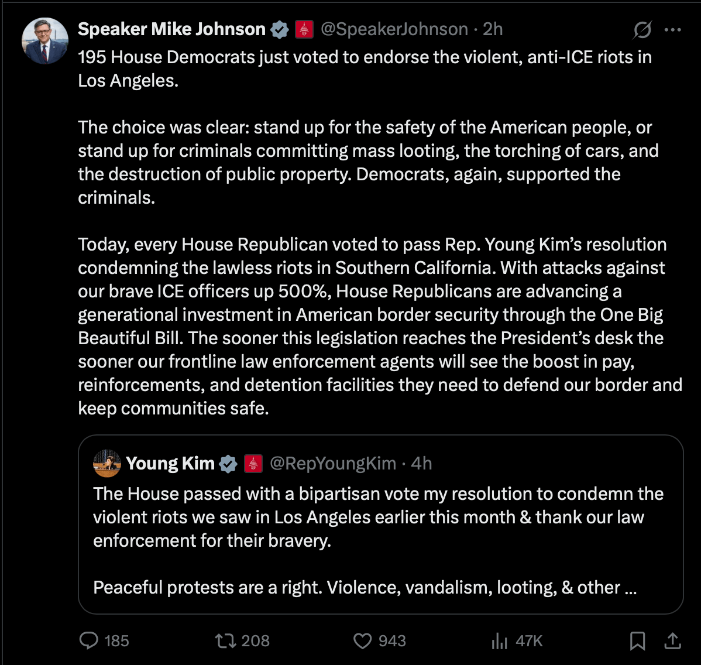Open the three-dot more options menu

(x=672, y=30)
